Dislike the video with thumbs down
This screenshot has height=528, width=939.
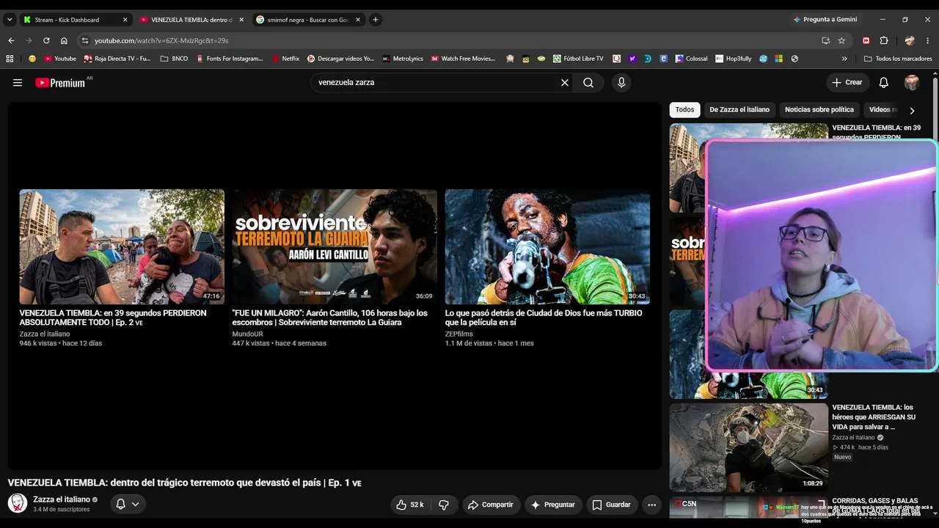click(444, 505)
